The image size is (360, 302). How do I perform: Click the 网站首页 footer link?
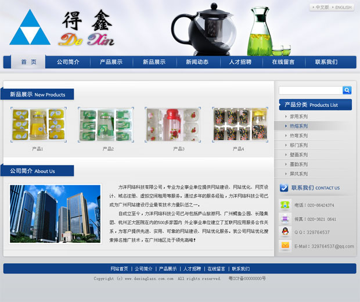[120, 269]
